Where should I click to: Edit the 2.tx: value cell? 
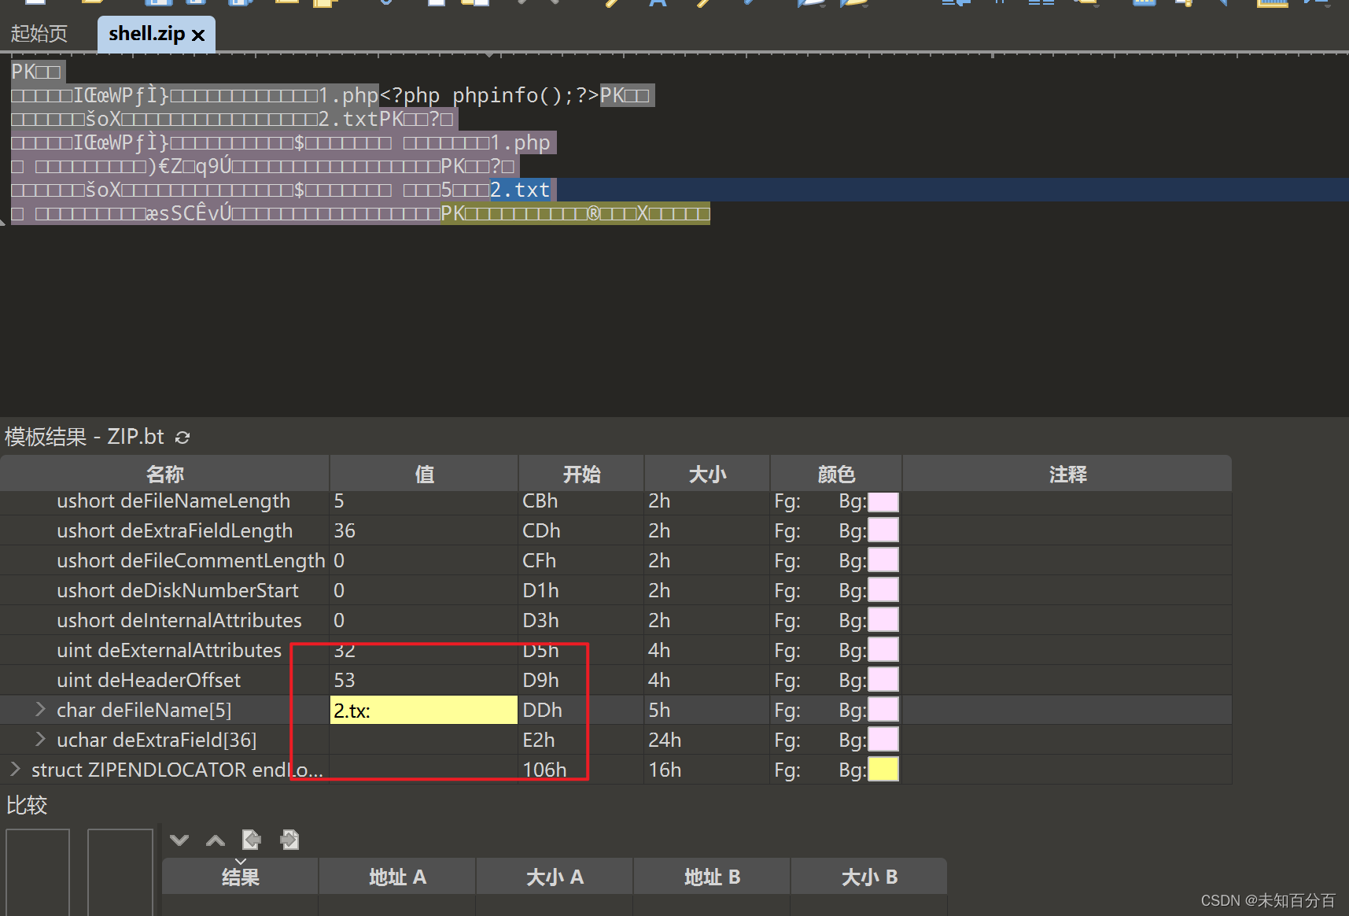(424, 710)
